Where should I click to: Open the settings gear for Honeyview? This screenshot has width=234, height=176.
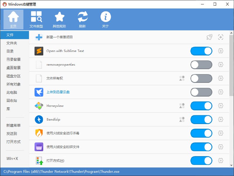[221, 106]
